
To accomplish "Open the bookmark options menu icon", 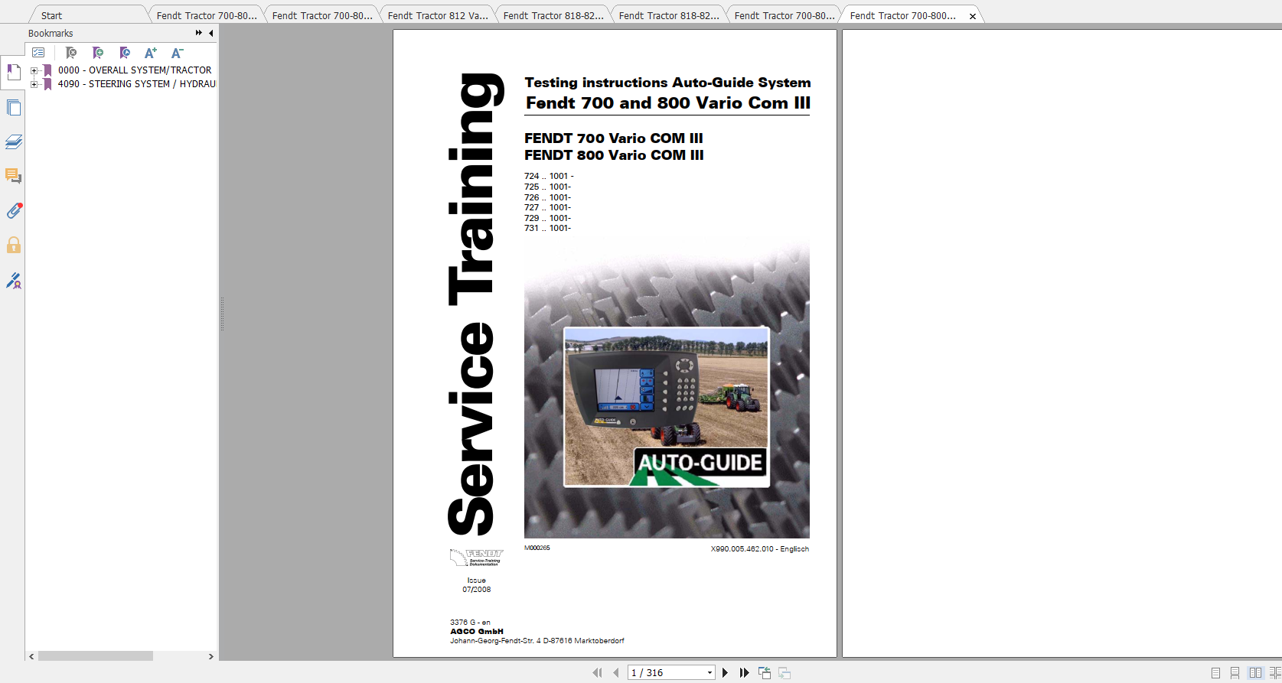I will pyautogui.click(x=38, y=53).
